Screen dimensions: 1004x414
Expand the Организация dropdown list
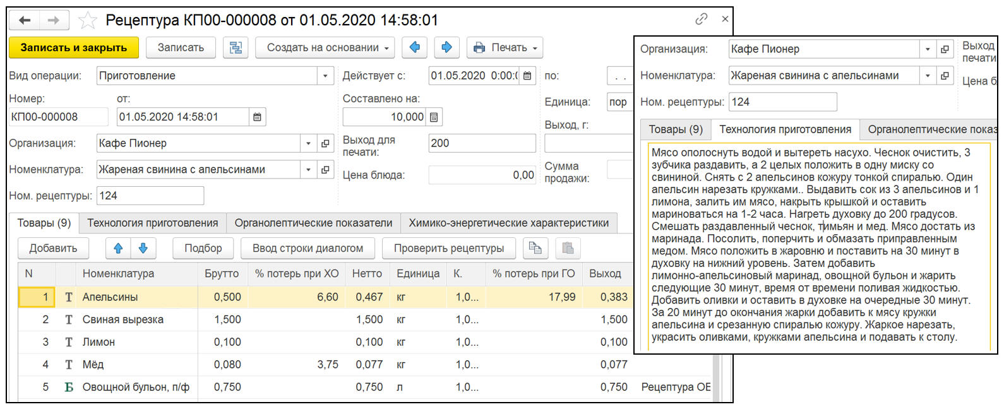pyautogui.click(x=308, y=143)
